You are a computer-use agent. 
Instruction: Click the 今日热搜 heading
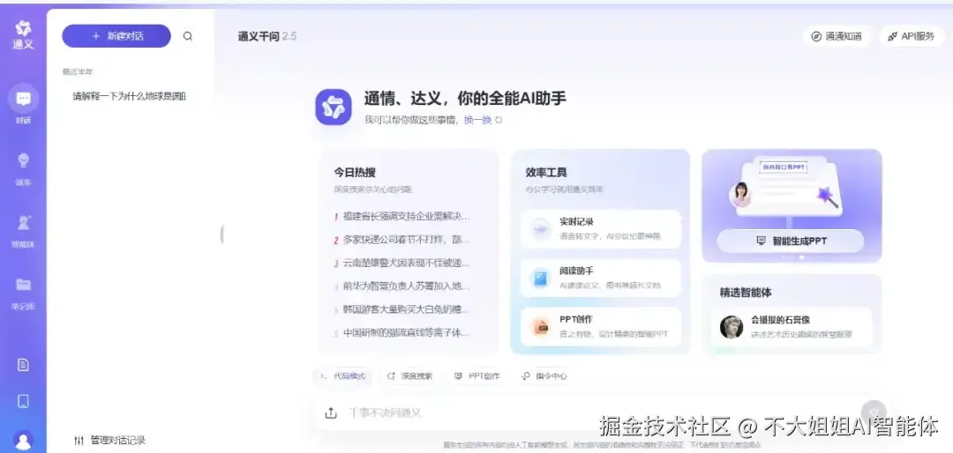click(x=355, y=173)
